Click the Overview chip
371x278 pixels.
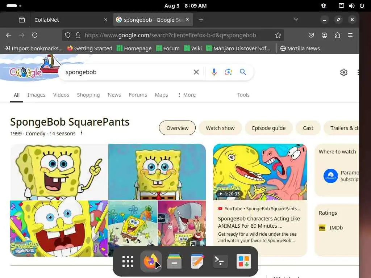[177, 128]
